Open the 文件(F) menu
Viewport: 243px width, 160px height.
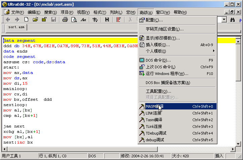click(x=17, y=12)
